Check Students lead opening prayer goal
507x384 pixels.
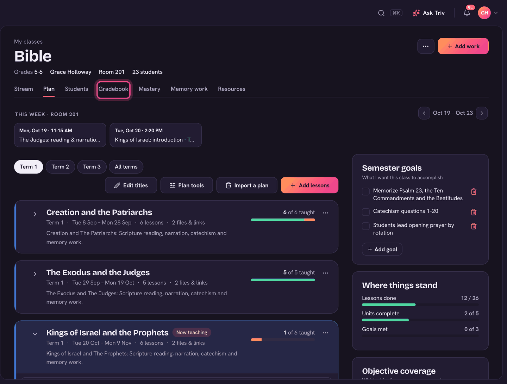coord(366,226)
